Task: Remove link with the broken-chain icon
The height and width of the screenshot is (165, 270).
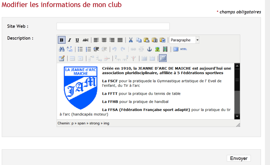Action: pyautogui.click(x=141, y=49)
